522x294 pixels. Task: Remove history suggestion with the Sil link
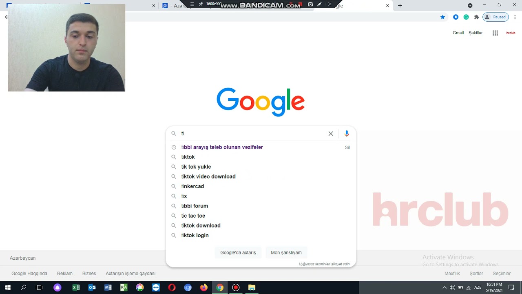pyautogui.click(x=347, y=147)
